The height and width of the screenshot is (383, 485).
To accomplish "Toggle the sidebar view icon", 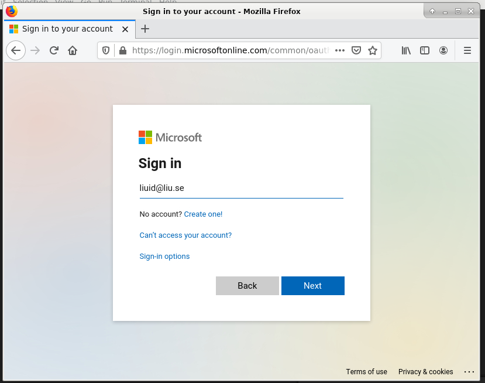I will coord(425,50).
